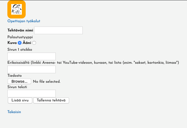187x128 pixels.
Task: Click the bold Tehtävän nimi label
Action: point(20,30)
